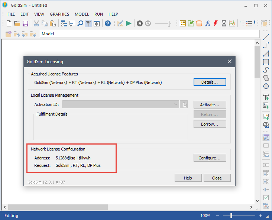
Task: Open the containment browser tree icon
Action: 64,23
